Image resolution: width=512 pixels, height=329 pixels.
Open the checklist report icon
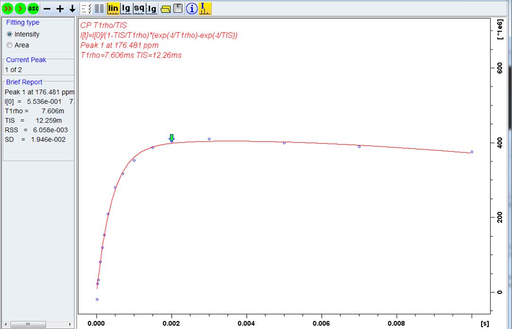(86, 9)
